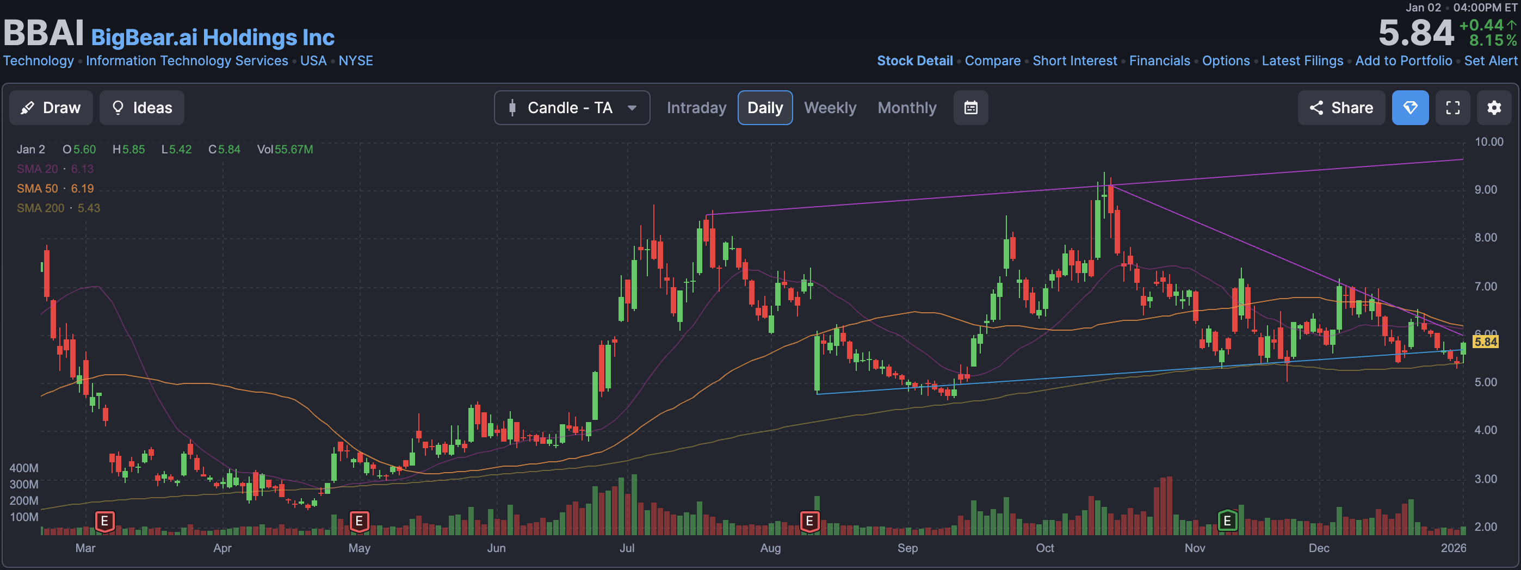Click the 5.84 current price tag on axis
The width and height of the screenshot is (1521, 570).
pos(1485,342)
